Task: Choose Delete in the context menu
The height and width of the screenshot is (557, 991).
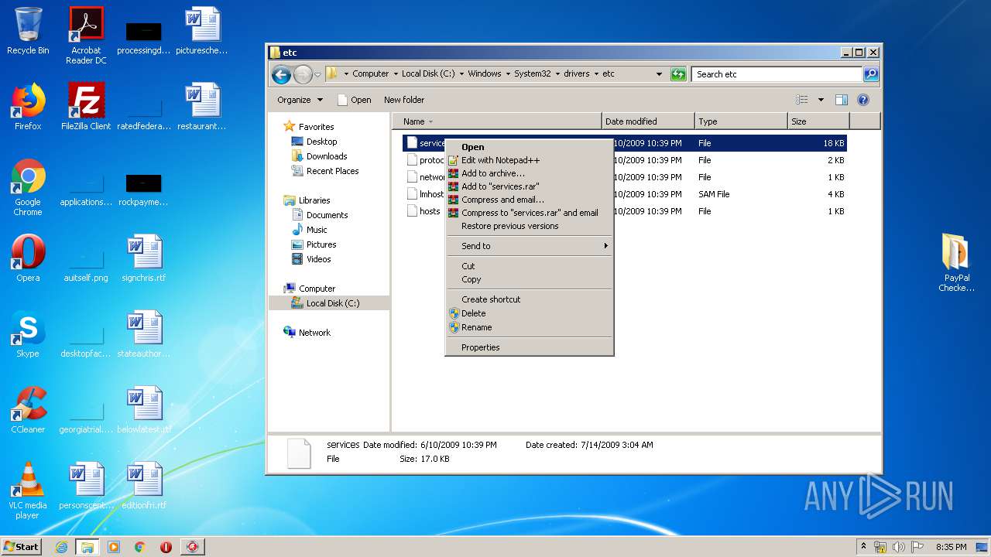Action: click(x=530, y=313)
